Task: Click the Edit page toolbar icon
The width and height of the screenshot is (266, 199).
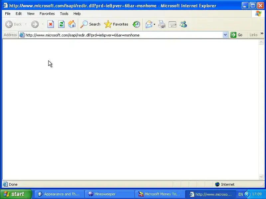Action: pyautogui.click(x=172, y=24)
